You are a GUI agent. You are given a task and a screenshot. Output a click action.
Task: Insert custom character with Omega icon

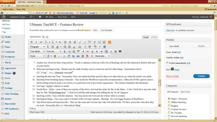pos(80,47)
